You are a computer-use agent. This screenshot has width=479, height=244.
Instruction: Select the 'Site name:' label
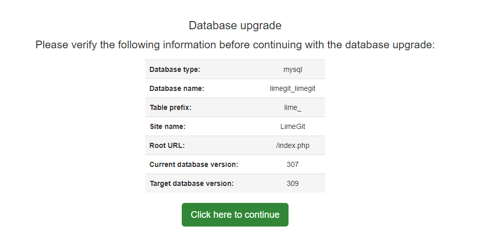click(x=167, y=126)
